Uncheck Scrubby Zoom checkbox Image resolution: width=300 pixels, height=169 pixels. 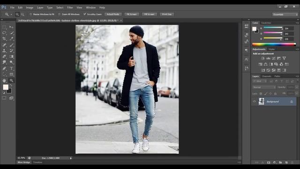click(x=85, y=14)
